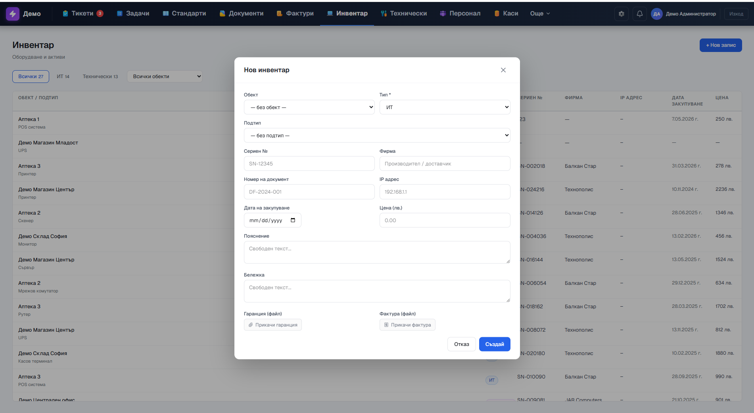The width and height of the screenshot is (754, 413).
Task: Click the ДАТА ЗАКУПУВАНЕ column header
Action: [x=687, y=101]
